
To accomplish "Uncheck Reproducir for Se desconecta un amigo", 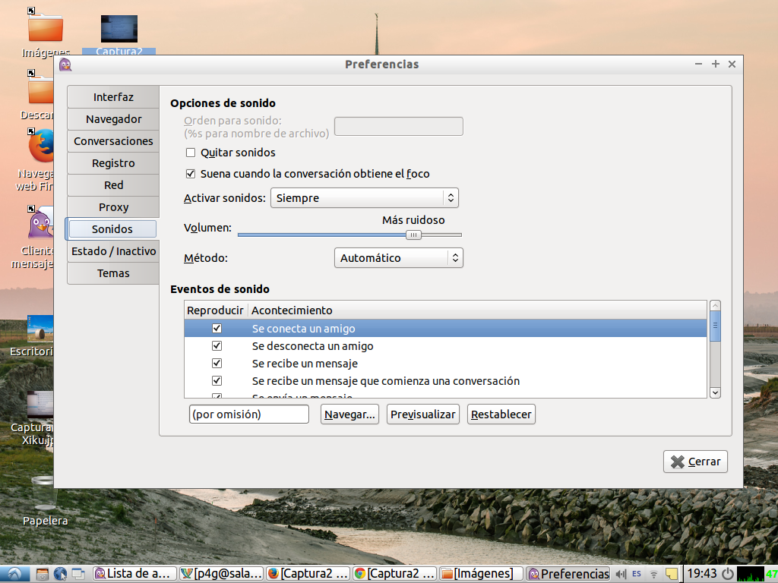I will 217,346.
